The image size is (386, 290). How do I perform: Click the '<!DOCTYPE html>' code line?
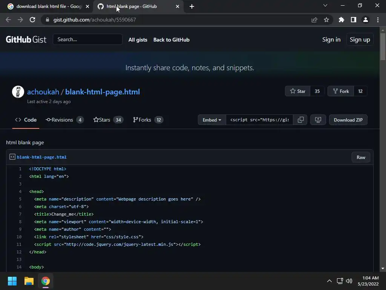pos(47,169)
